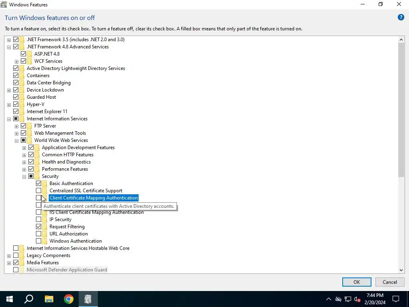This screenshot has width=409, height=307.
Task: Select the Data Center Bridging row
Action: pyautogui.click(x=48, y=82)
